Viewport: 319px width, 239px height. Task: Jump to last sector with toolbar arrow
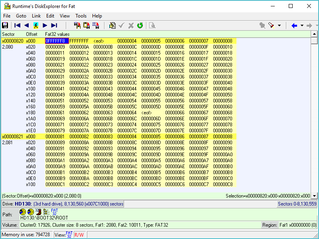(x=54, y=25)
